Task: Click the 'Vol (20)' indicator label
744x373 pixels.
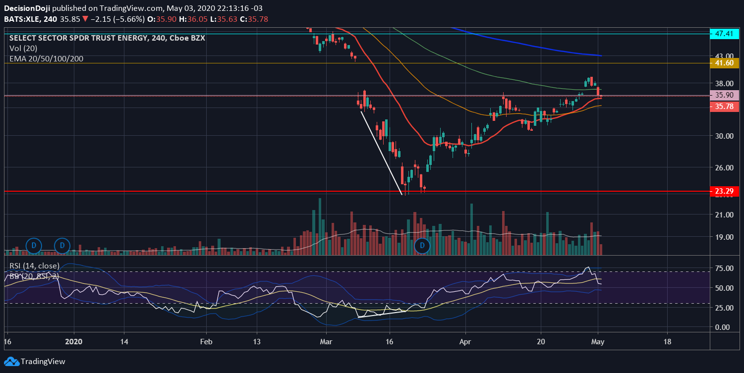Action: [23, 49]
